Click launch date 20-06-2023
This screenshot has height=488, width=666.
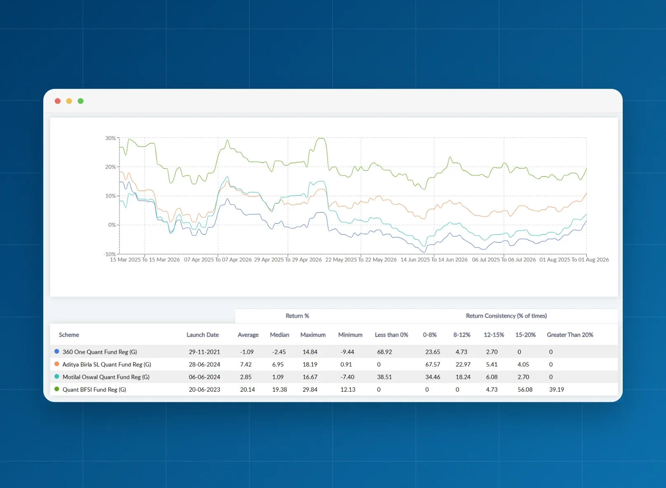click(204, 390)
